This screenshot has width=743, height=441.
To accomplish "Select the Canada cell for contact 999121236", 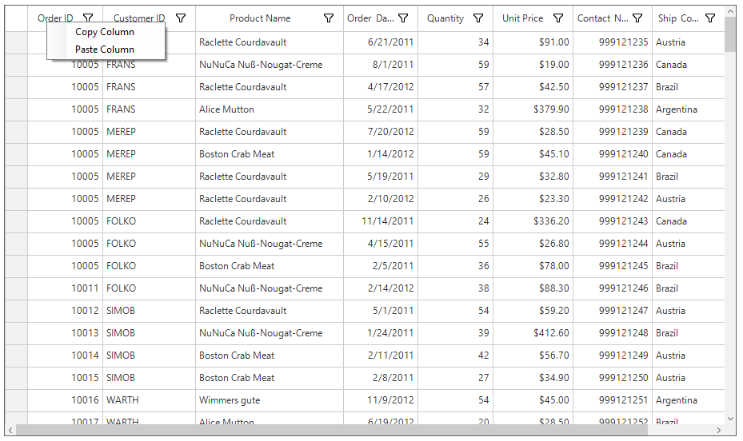I will pos(688,65).
